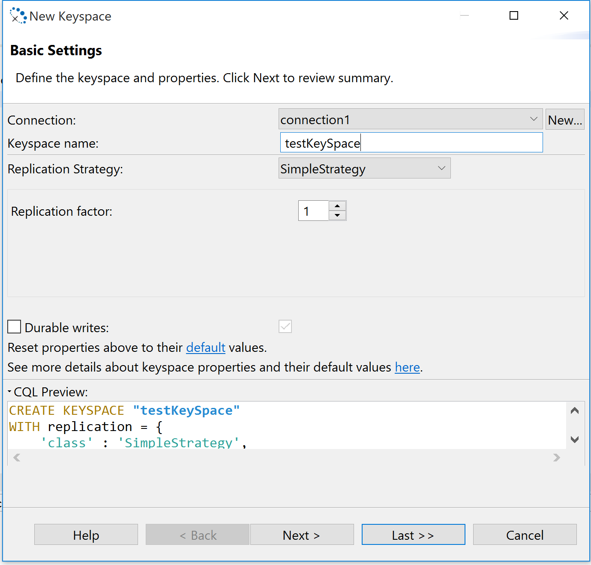Click the 'Basic Settings' heading

pyautogui.click(x=56, y=51)
